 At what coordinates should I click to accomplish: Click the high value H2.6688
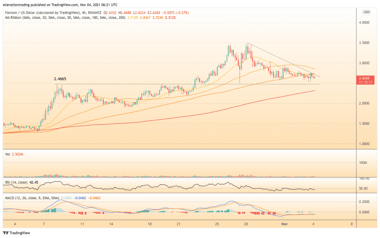point(125,13)
